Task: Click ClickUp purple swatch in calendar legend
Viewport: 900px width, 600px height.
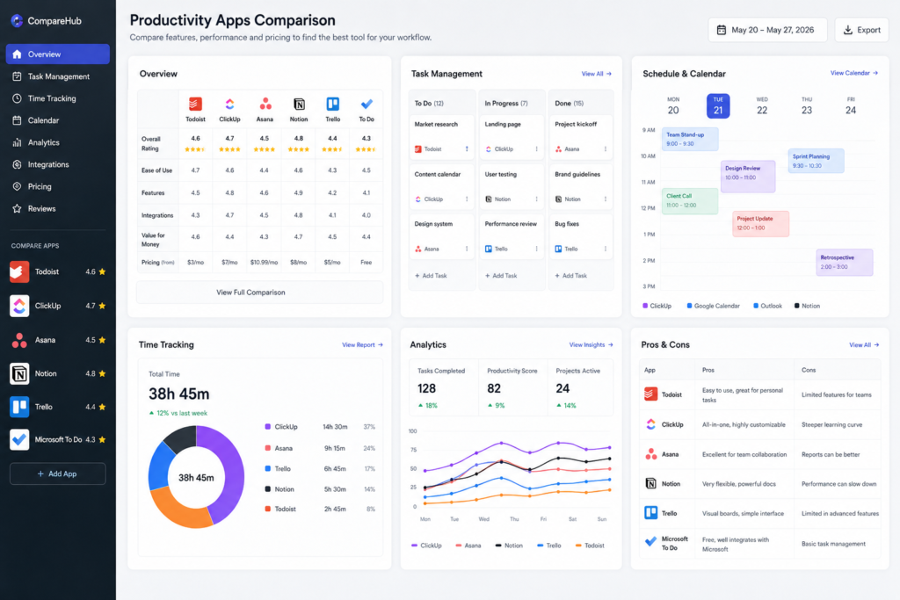Action: (645, 306)
